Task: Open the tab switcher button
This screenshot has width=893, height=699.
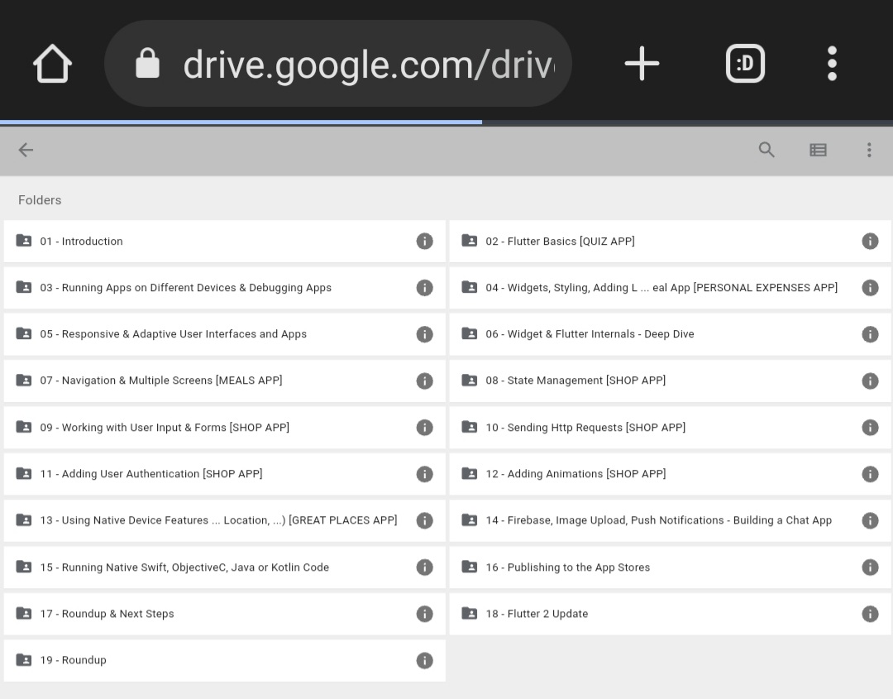Action: click(x=745, y=63)
